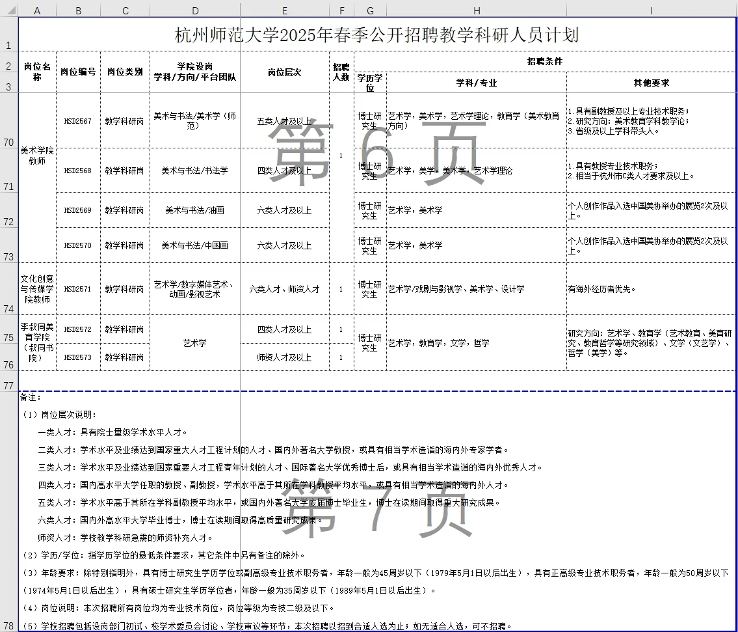738x632 pixels.
Task: Select row 77 header
Action: tap(9, 381)
